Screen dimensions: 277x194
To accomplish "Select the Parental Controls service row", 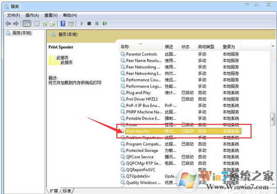I will pos(180,54).
